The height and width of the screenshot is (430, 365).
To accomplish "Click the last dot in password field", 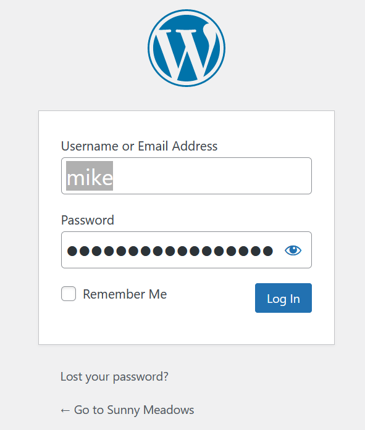I will pos(268,251).
